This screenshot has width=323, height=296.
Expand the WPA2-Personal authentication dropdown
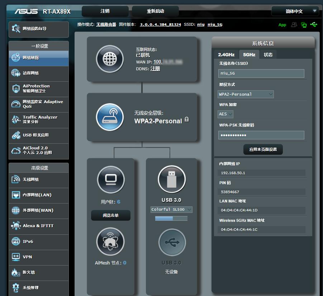click(246, 94)
